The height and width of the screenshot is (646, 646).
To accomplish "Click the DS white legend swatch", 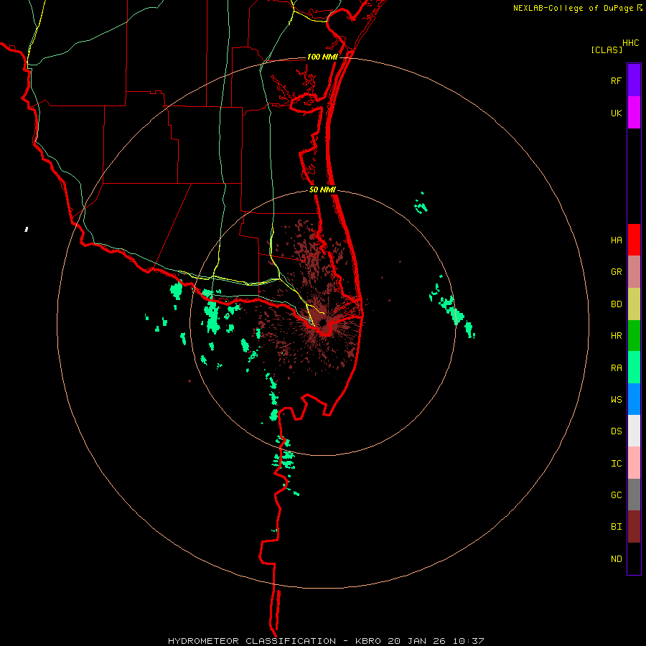I will (x=634, y=431).
